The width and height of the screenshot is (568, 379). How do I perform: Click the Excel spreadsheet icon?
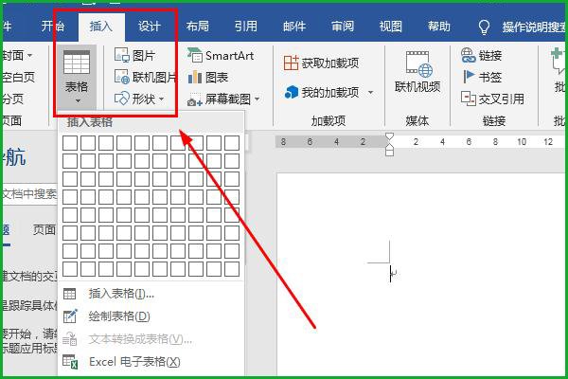70,362
